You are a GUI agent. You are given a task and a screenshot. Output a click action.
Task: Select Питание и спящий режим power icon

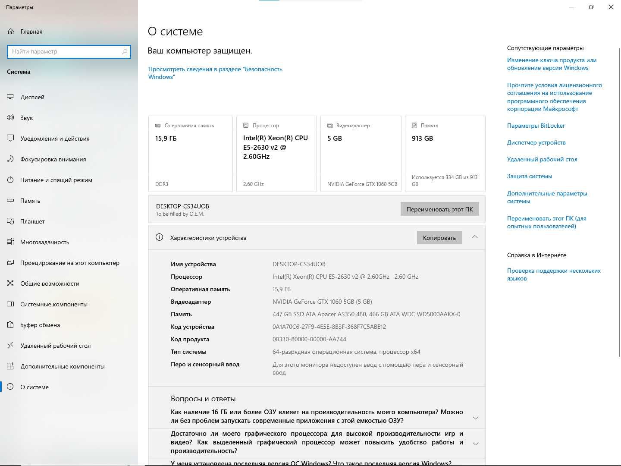10,180
